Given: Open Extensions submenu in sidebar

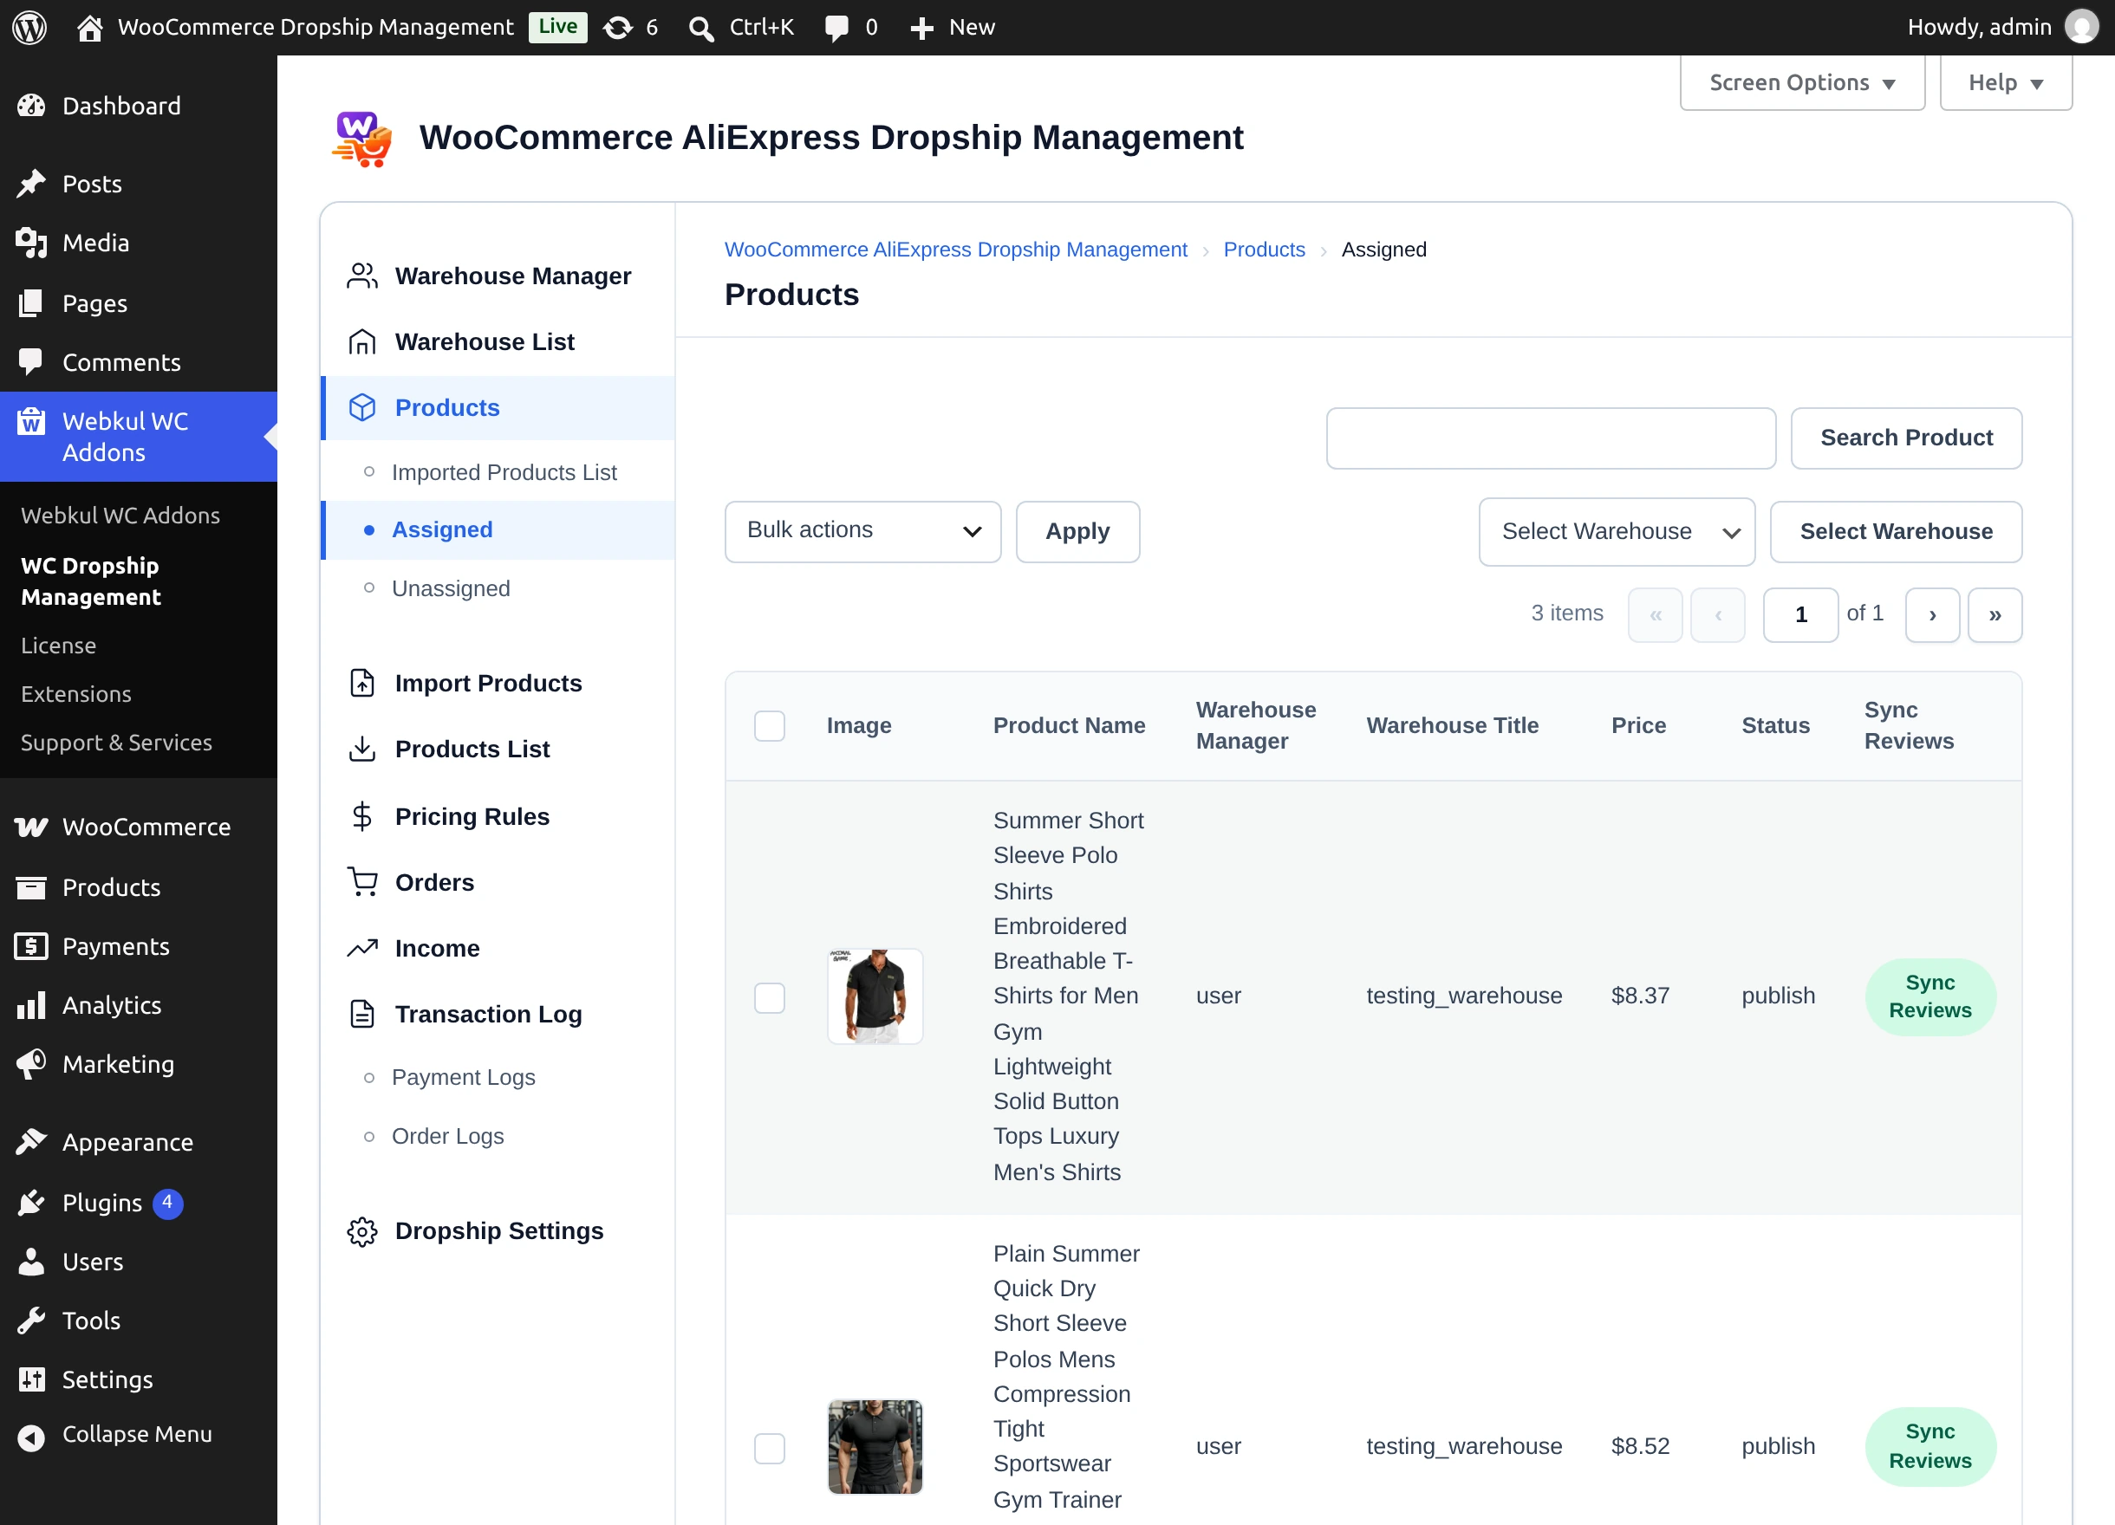Looking at the screenshot, I should [x=76, y=693].
